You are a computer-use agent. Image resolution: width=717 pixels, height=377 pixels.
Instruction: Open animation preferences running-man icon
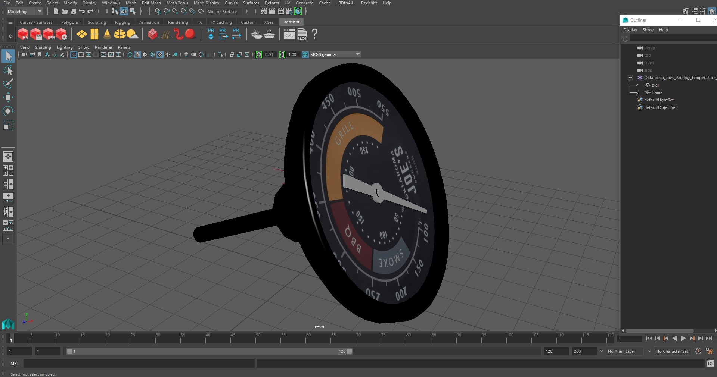tap(709, 351)
